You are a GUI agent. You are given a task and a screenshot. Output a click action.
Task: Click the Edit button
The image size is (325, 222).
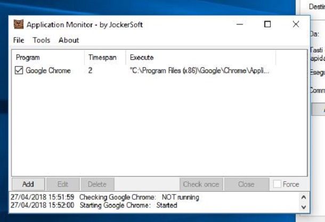coord(63,184)
